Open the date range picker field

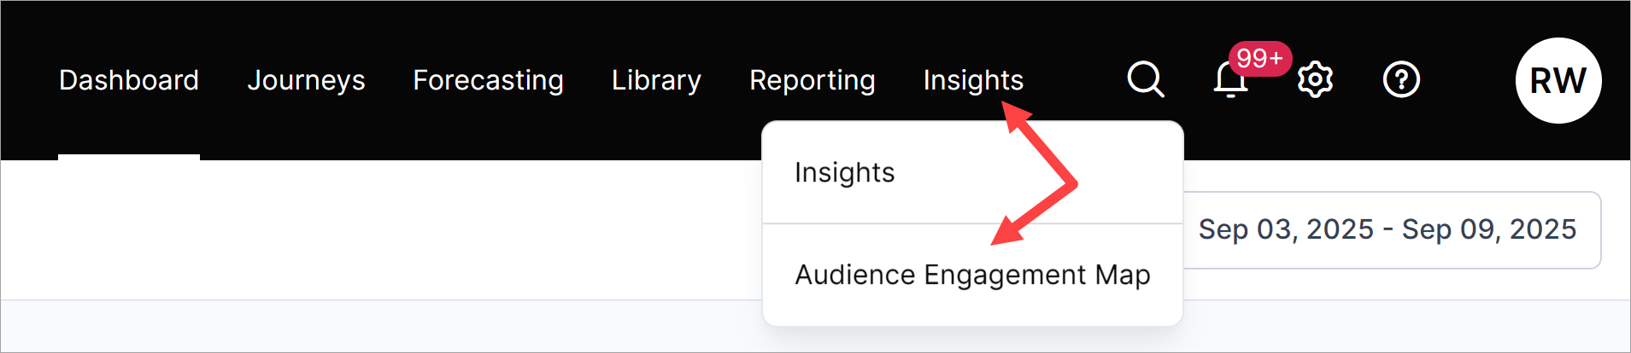tap(1391, 229)
